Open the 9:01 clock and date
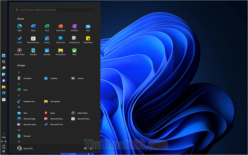 [x=4, y=147]
